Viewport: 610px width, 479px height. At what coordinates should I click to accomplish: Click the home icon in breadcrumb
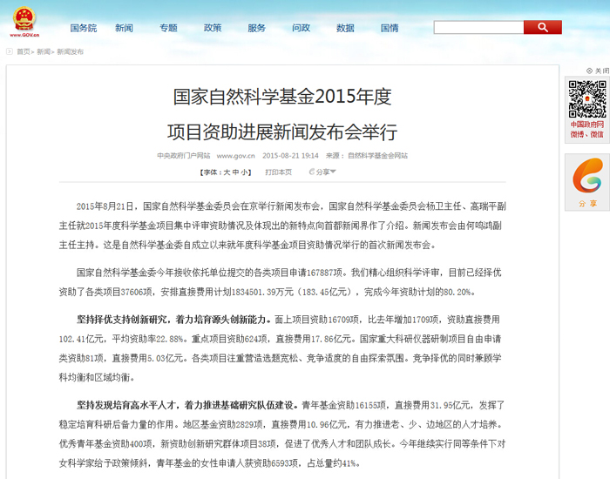(x=10, y=52)
